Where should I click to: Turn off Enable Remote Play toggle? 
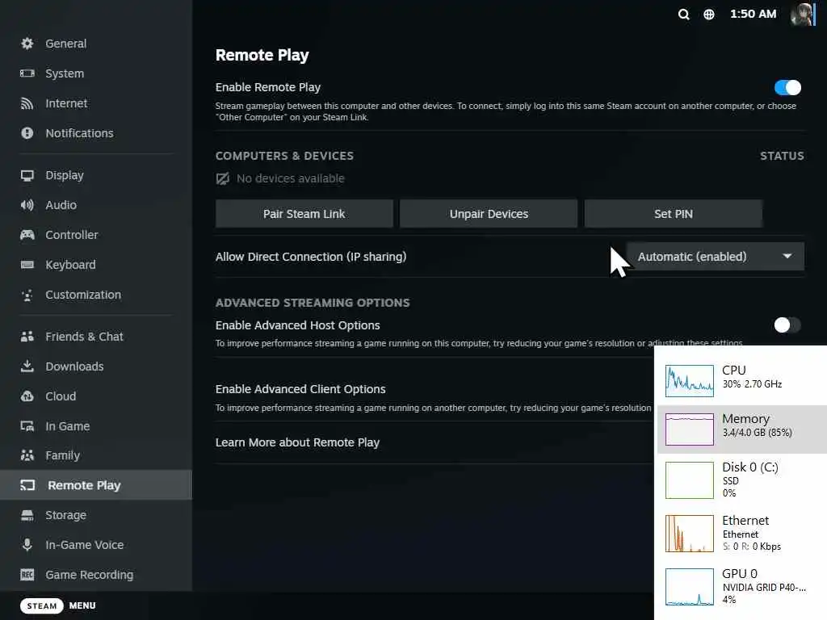coord(787,87)
